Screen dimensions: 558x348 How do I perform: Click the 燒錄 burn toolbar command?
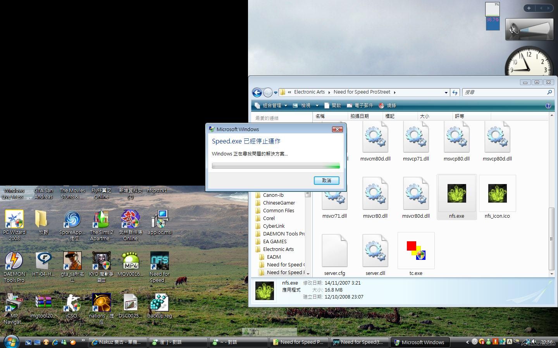[387, 106]
